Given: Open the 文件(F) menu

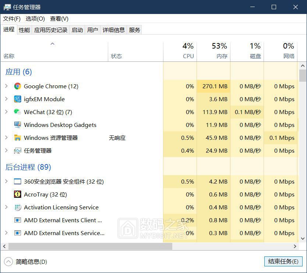Looking at the screenshot, I should click(12, 19).
